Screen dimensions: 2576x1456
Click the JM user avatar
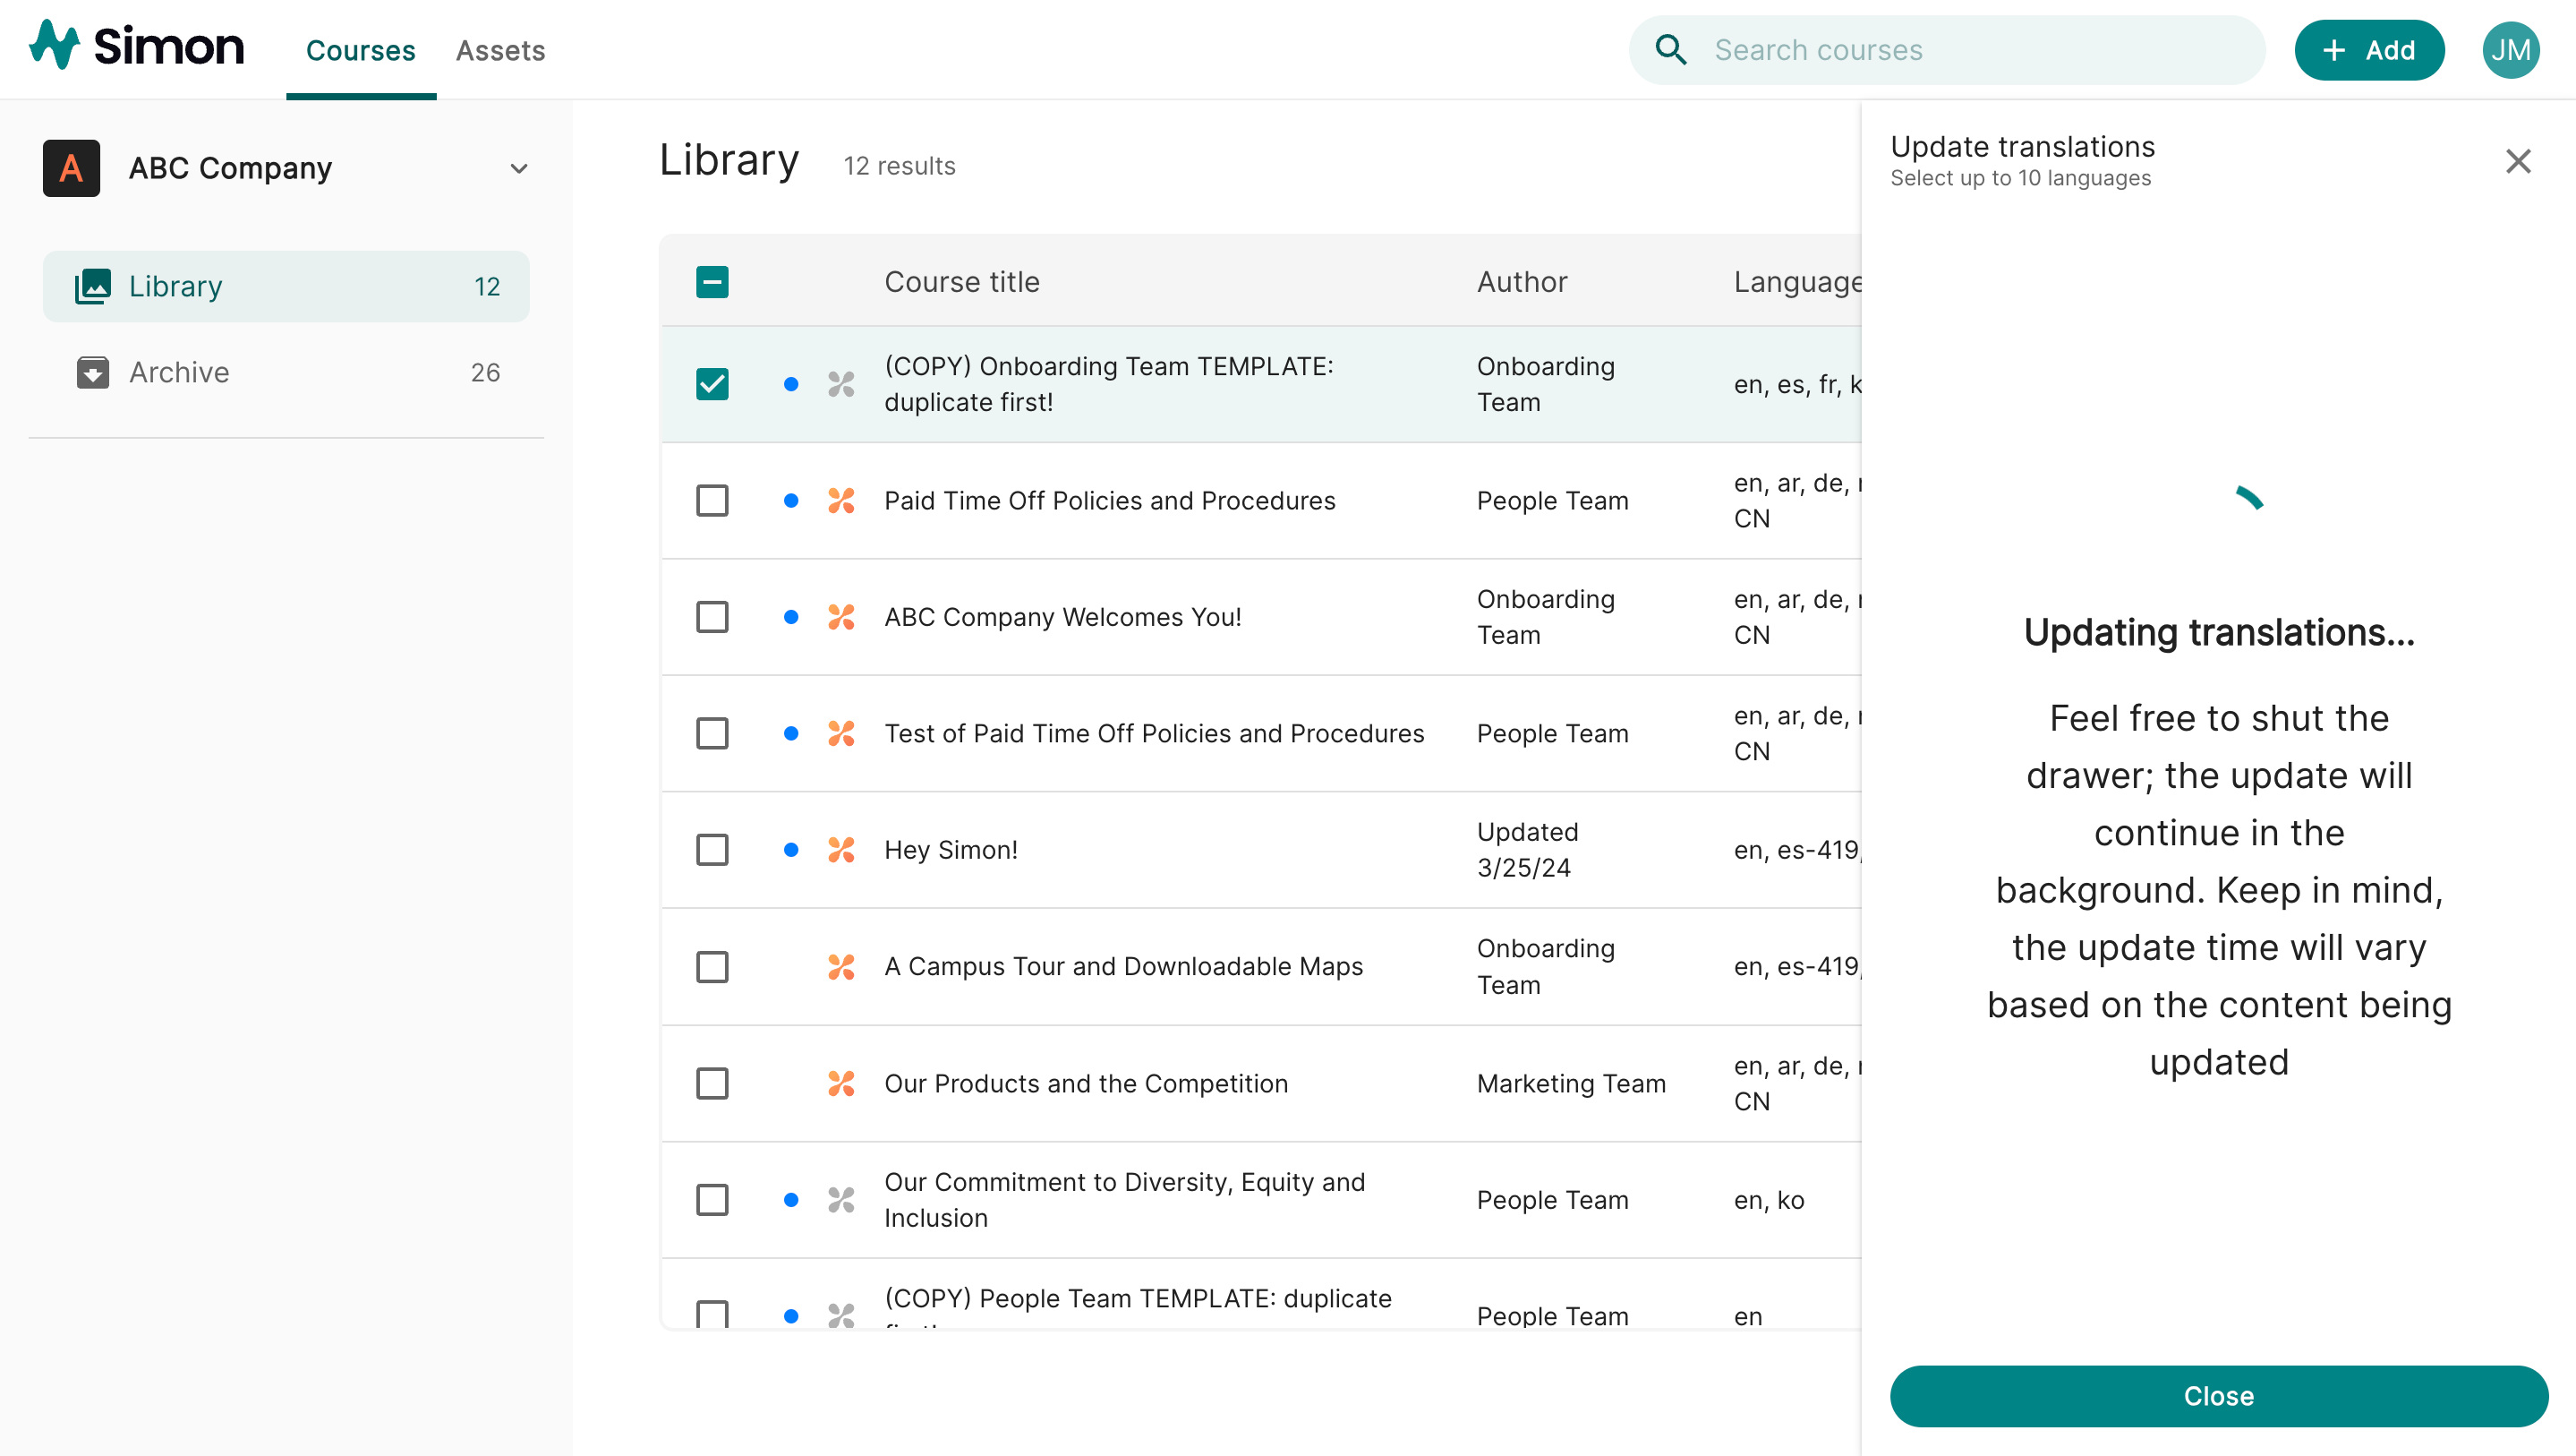tap(2510, 50)
